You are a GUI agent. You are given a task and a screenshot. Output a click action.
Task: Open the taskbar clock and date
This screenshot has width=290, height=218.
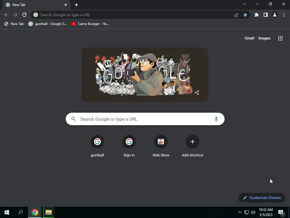click(266, 212)
